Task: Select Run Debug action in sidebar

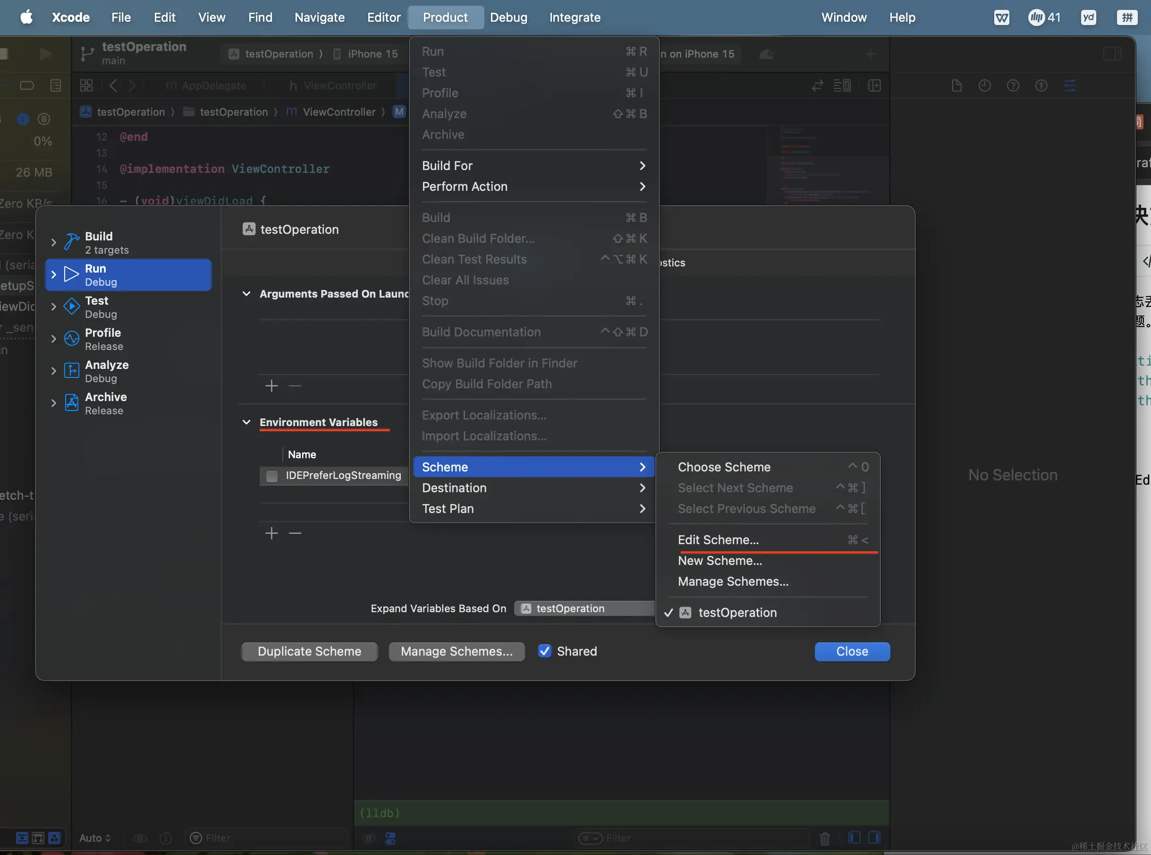Action: coord(129,275)
